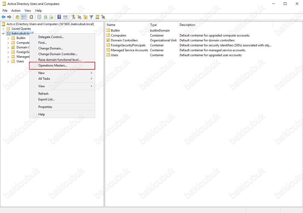Expand the Saved Queries tree node
This screenshot has width=303, height=213.
point(3,29)
